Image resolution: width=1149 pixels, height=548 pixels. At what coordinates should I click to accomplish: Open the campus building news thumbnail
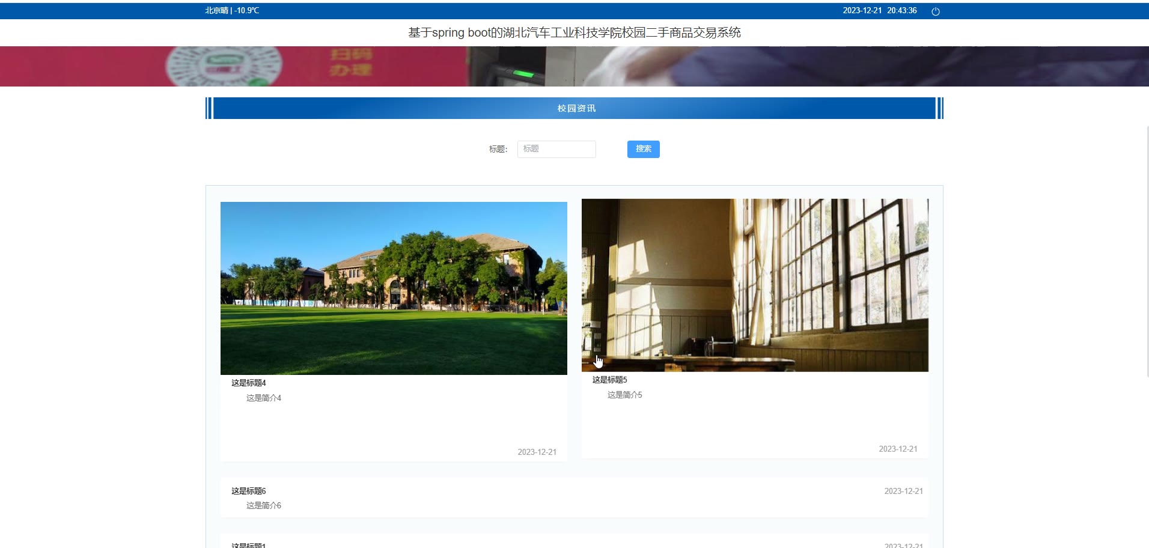(394, 288)
